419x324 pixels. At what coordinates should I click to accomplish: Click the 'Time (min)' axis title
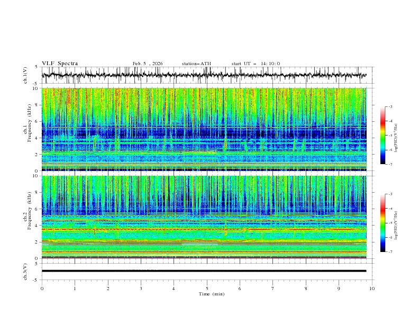coord(212,294)
